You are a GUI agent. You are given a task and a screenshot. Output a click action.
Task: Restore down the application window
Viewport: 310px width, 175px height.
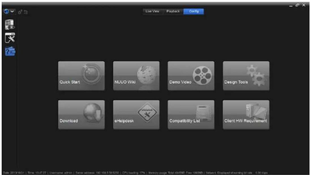coord(297,5)
